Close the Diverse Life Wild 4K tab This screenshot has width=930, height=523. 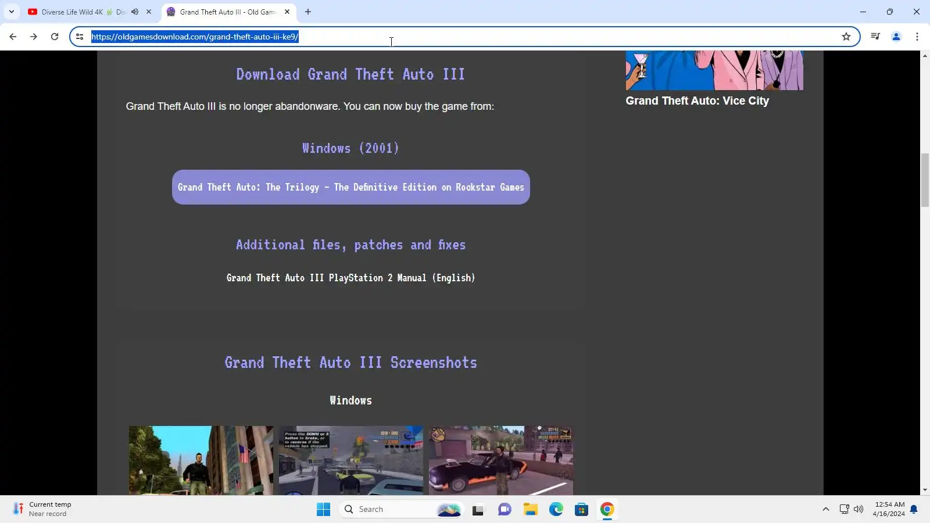(x=149, y=12)
